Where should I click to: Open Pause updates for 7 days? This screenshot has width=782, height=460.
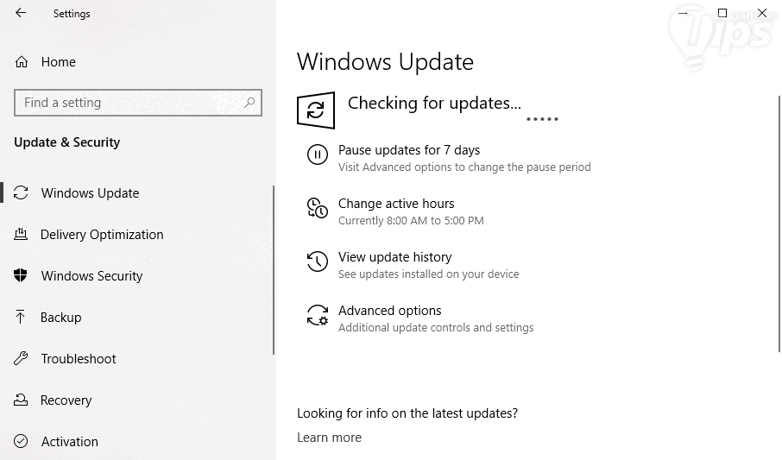point(409,150)
